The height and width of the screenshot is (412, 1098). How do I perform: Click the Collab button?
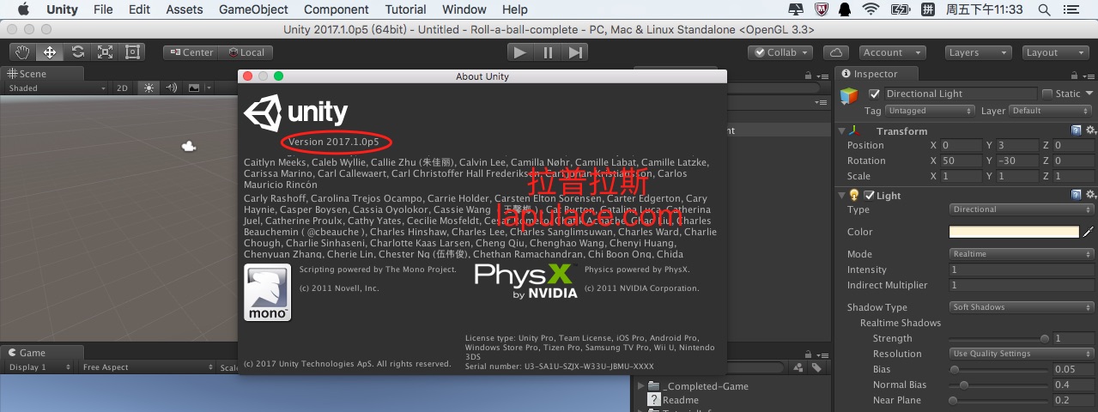pos(780,52)
